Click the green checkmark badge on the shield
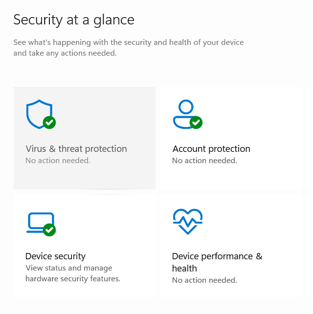Image resolution: width=313 pixels, height=314 pixels. pos(49,123)
